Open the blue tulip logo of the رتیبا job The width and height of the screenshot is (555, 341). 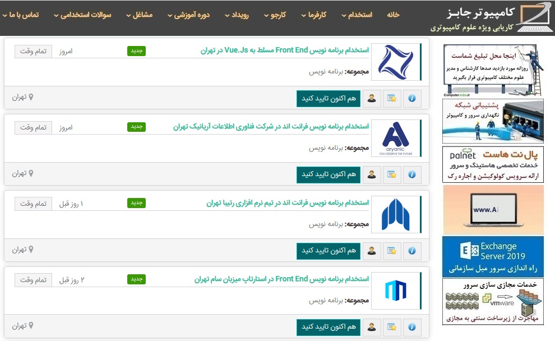(x=396, y=215)
